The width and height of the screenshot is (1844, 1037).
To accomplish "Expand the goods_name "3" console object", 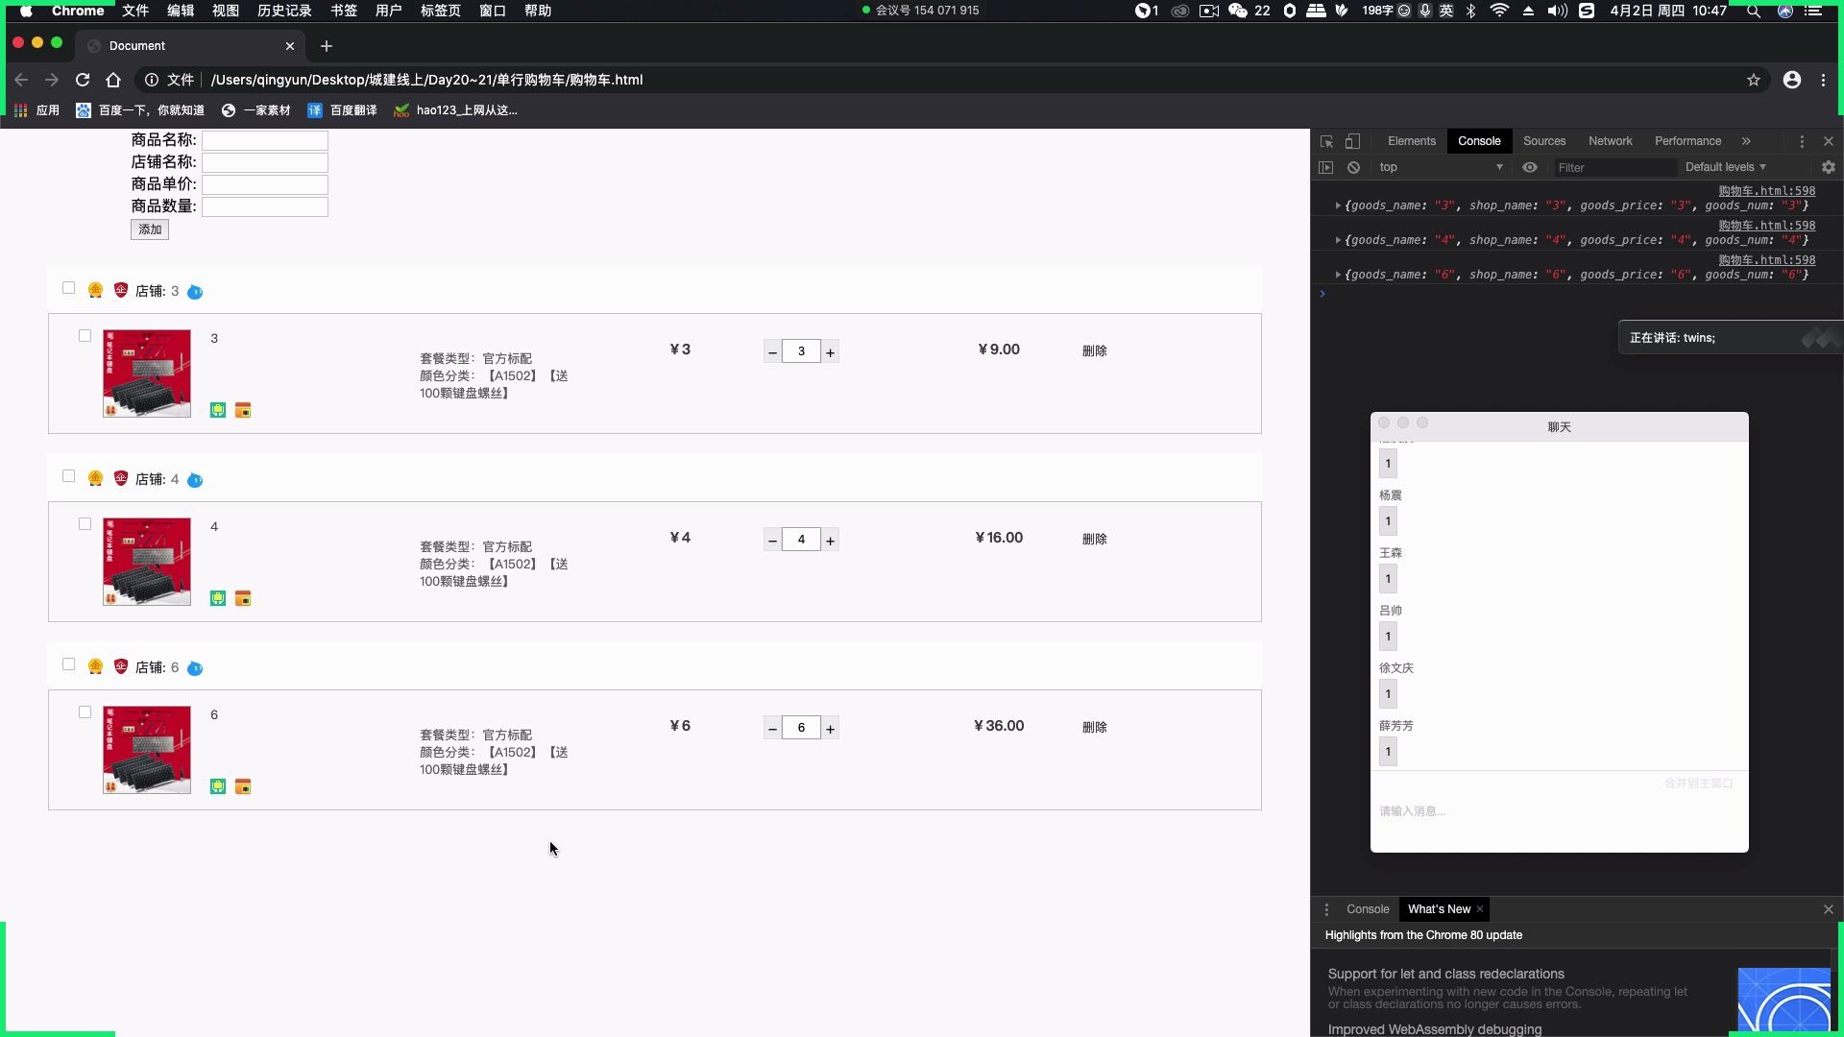I will click(x=1338, y=205).
